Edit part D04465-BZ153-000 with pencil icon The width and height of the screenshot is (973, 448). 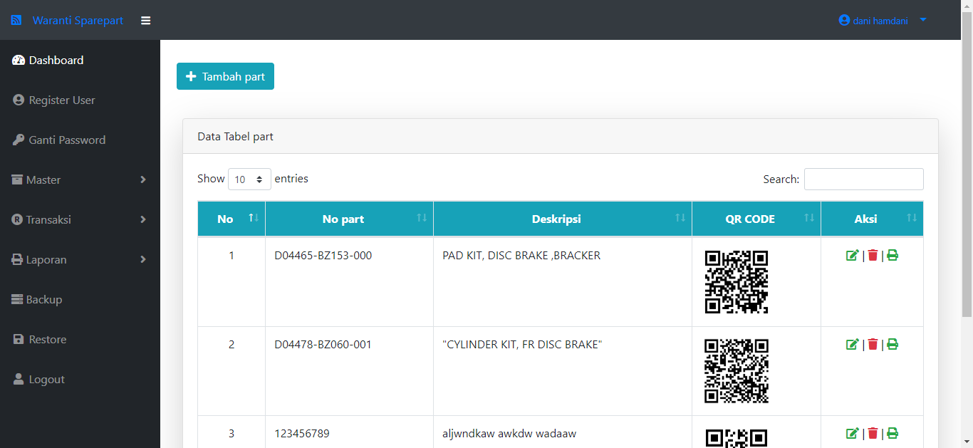pos(852,255)
